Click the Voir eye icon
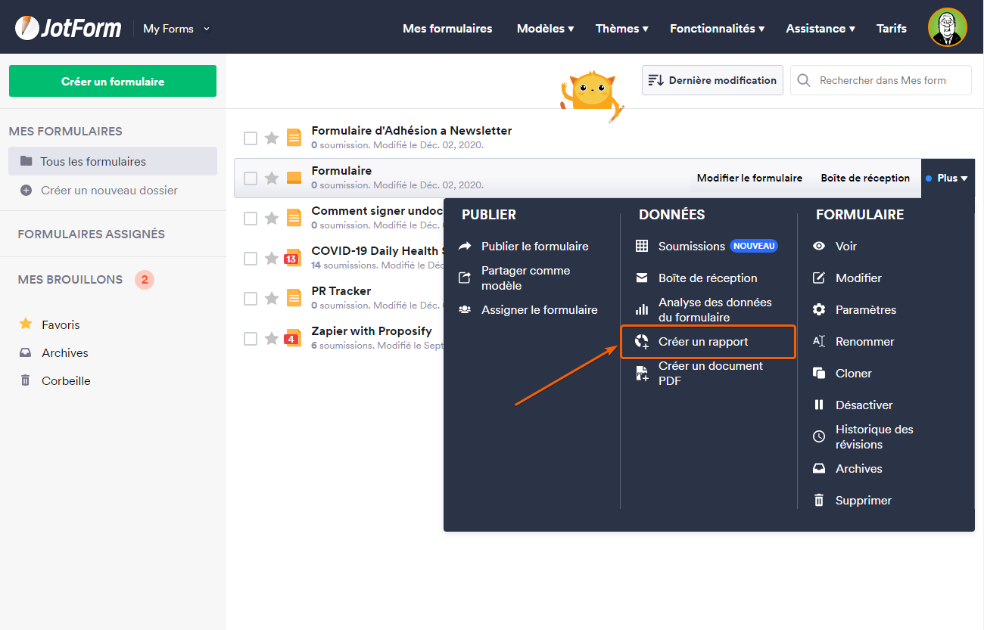This screenshot has width=984, height=630. [819, 247]
